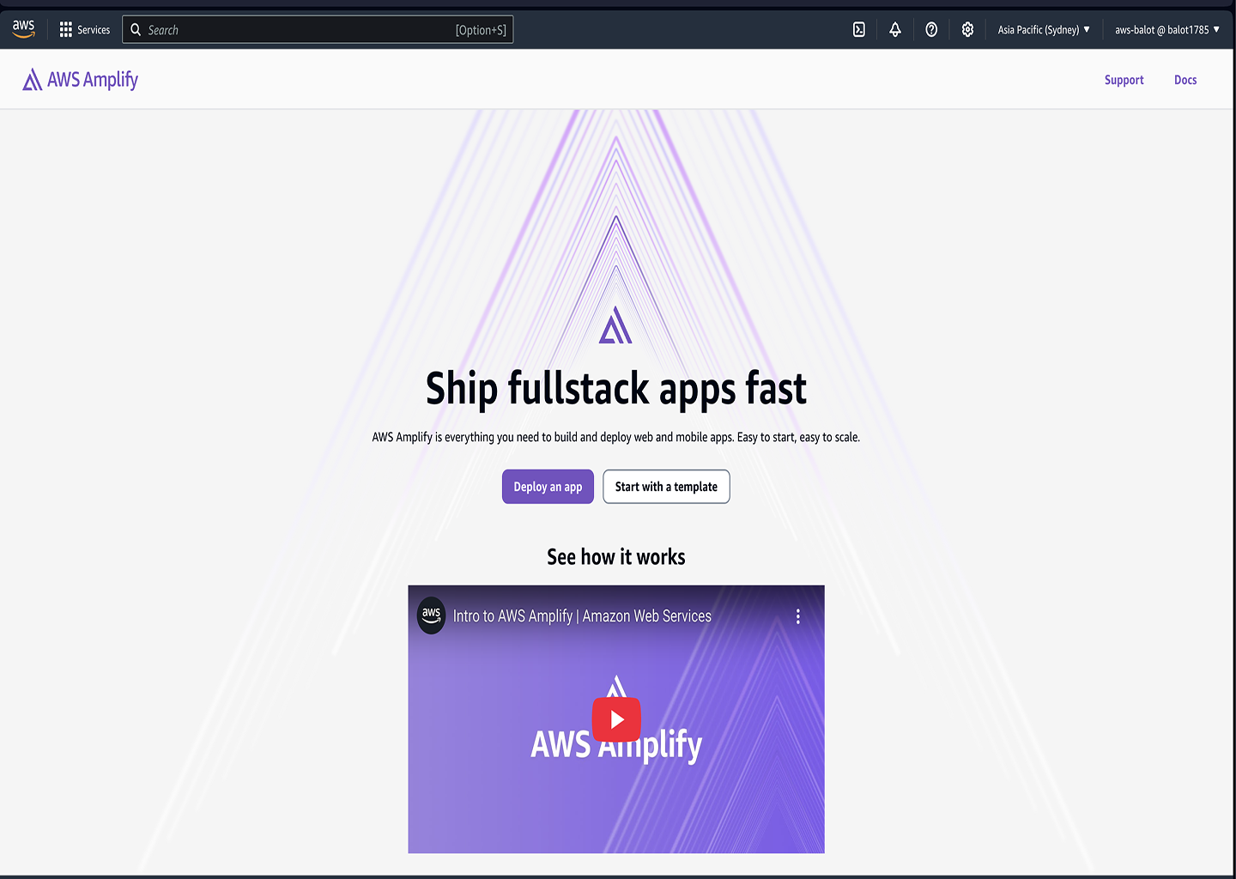The width and height of the screenshot is (1236, 879).
Task: Open the video's three-dot options menu
Action: tap(797, 616)
